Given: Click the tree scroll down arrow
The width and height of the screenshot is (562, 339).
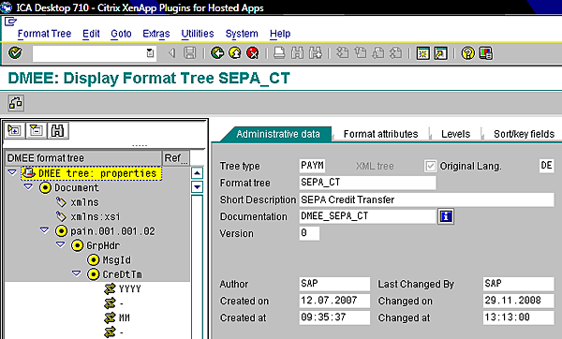Looking at the screenshot, I should [197, 186].
